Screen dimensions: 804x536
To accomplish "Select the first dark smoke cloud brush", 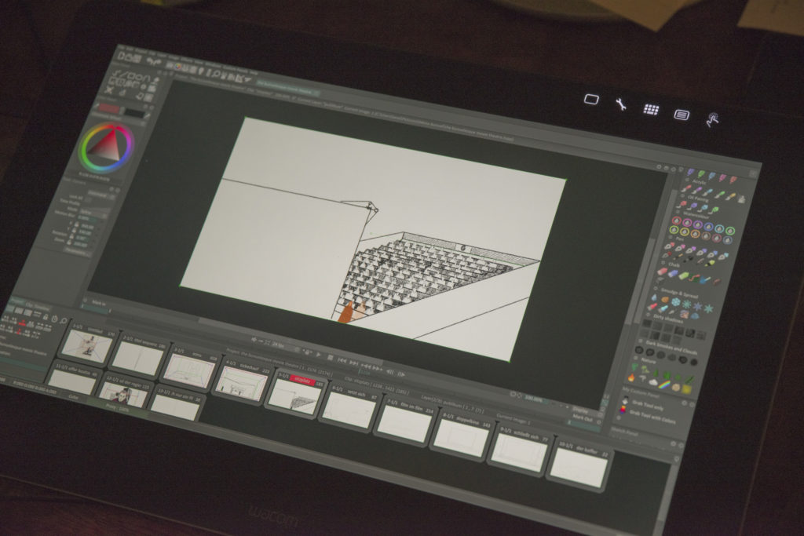I will point(639,351).
